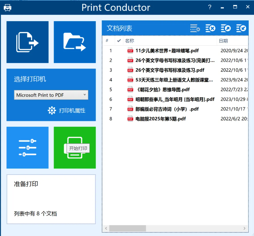Click the 2022/6/2 date cell
Screen dimensions: 254x236
click(x=234, y=119)
